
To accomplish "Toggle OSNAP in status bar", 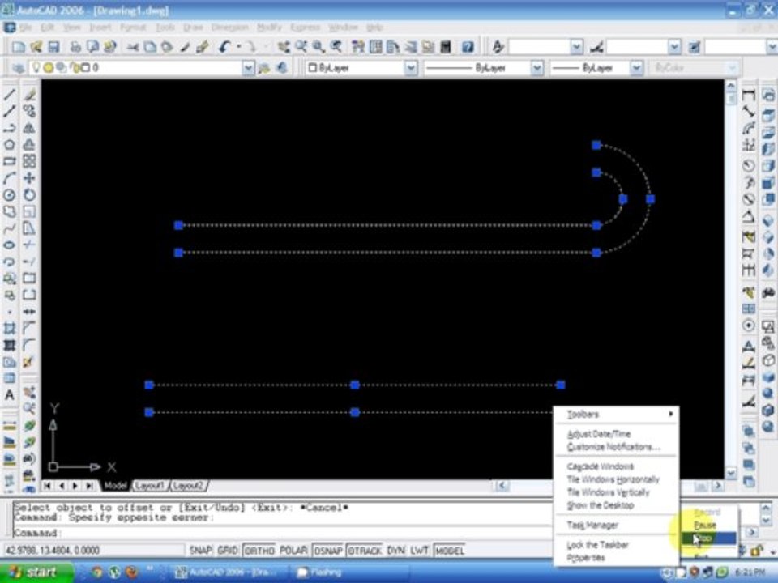I will click(328, 551).
